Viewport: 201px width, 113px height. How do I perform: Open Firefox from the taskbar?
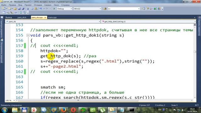63,110
